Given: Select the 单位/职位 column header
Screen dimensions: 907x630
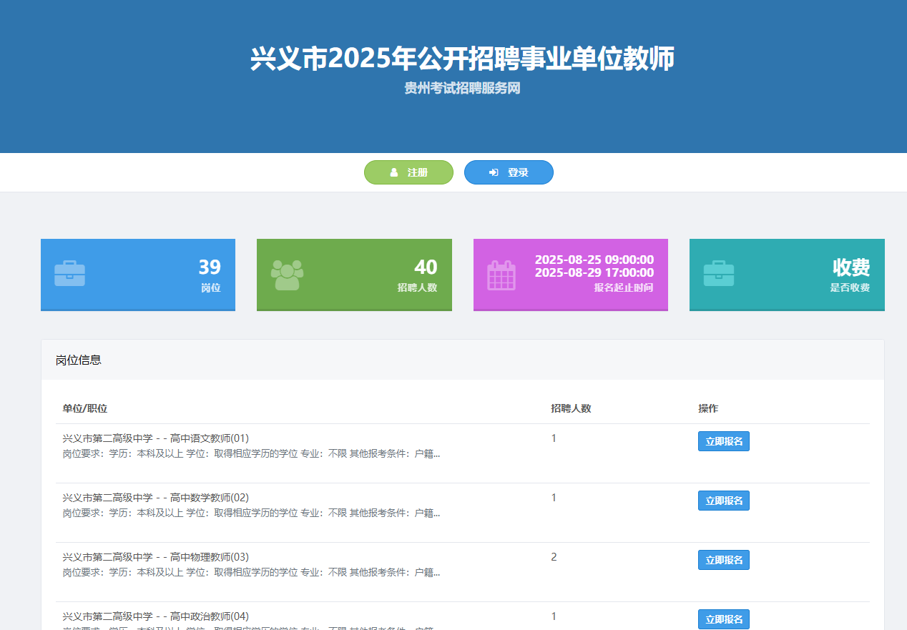Looking at the screenshot, I should pos(84,408).
